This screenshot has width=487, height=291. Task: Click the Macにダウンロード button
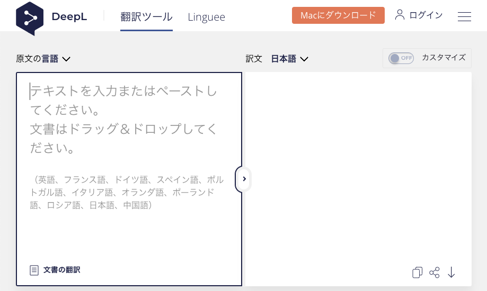tap(338, 15)
